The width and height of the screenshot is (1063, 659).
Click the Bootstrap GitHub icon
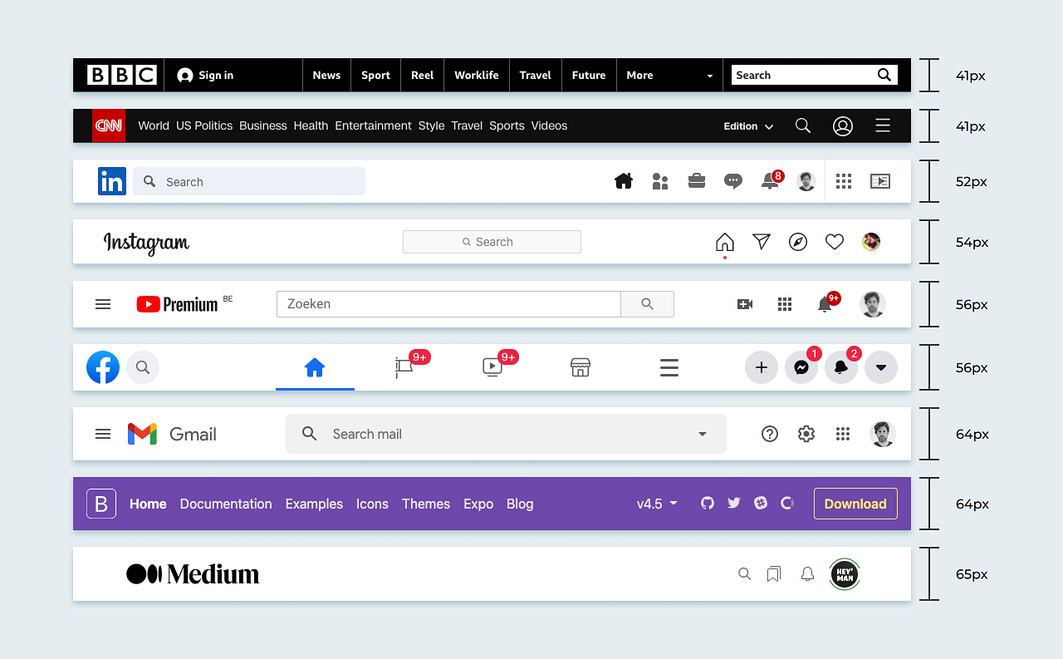click(x=707, y=503)
